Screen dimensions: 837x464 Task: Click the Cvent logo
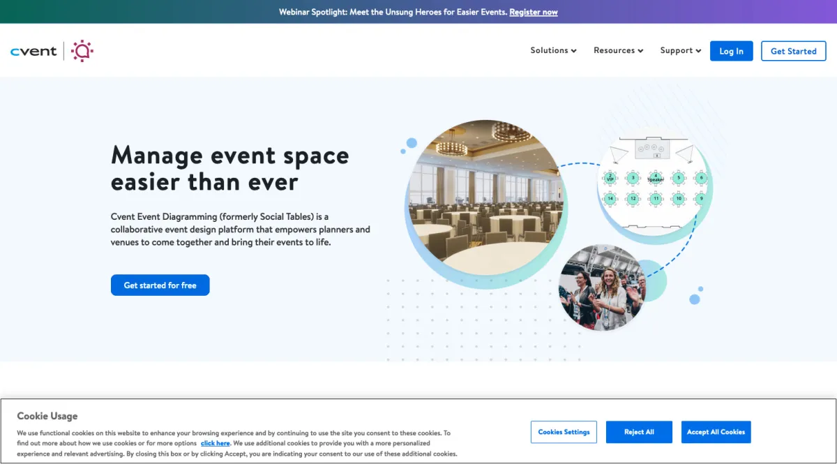[x=33, y=51]
